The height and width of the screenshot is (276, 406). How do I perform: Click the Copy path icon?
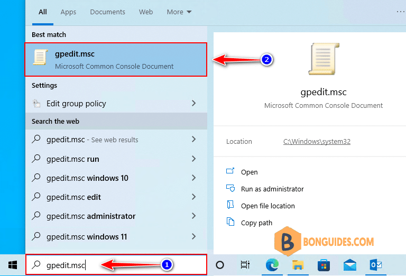click(x=230, y=222)
